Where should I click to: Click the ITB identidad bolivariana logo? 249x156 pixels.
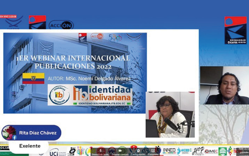coord(102,93)
